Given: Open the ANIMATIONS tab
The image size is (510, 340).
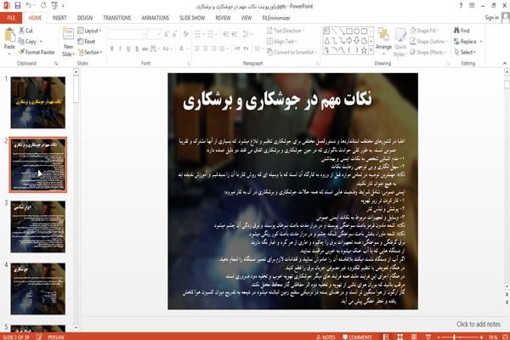Looking at the screenshot, I should [156, 18].
